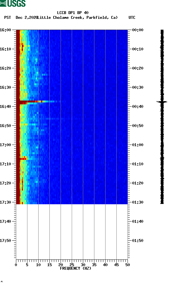Click the 17:20 PST time label

click(5, 183)
